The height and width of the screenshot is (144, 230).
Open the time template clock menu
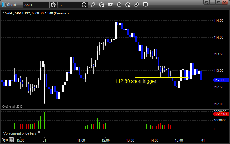(x=84, y=5)
